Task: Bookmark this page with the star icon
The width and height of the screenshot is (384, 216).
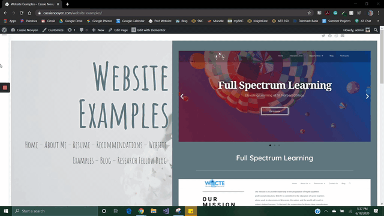Action: [x=309, y=13]
